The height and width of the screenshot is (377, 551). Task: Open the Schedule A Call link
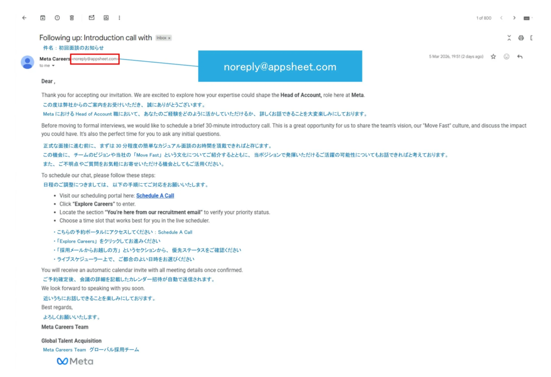(155, 195)
